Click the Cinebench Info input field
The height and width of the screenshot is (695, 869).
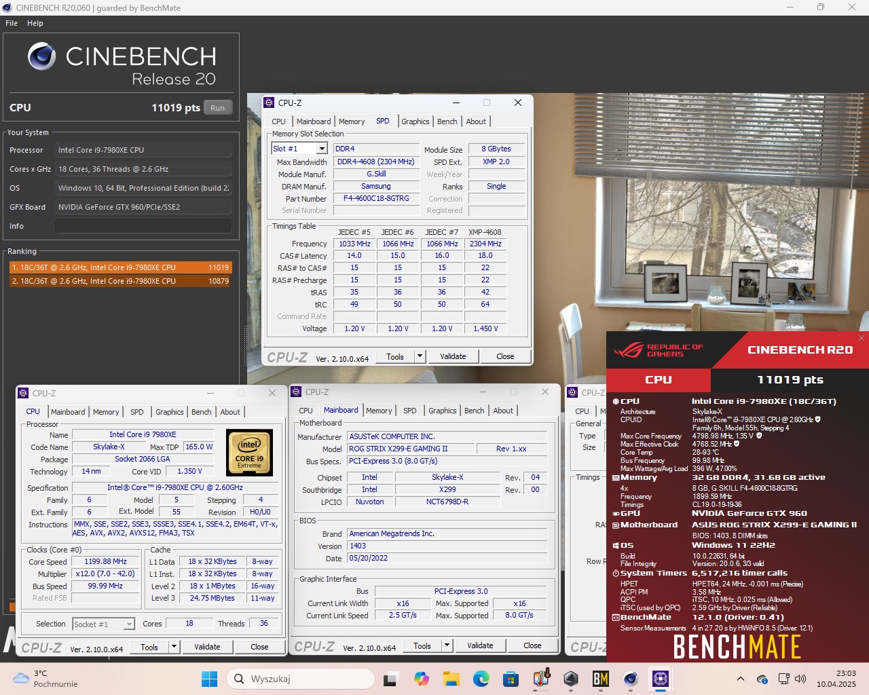pos(143,226)
